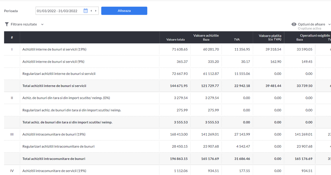Screen dimensions: 331x175
Task: Click Operatiuni exigibile column header
Action: coord(315,36)
